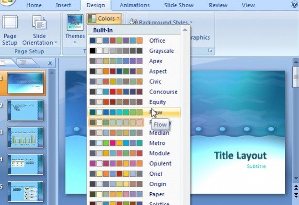Switch to the Insert tab
The height and width of the screenshot is (205, 299).
click(63, 5)
